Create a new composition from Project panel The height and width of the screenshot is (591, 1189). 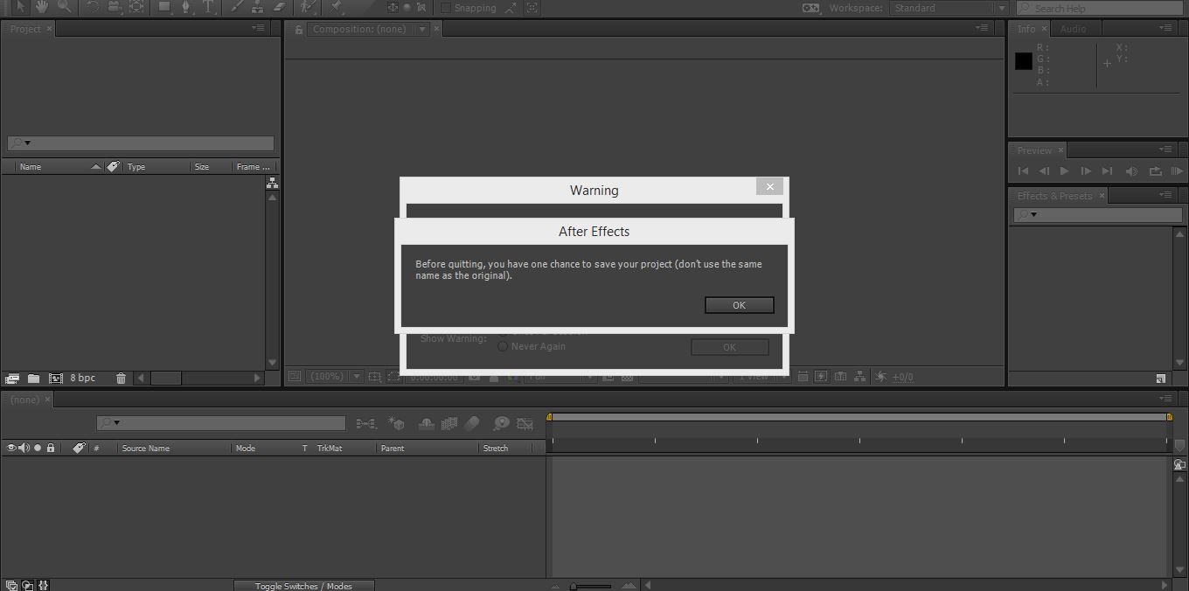tap(56, 379)
